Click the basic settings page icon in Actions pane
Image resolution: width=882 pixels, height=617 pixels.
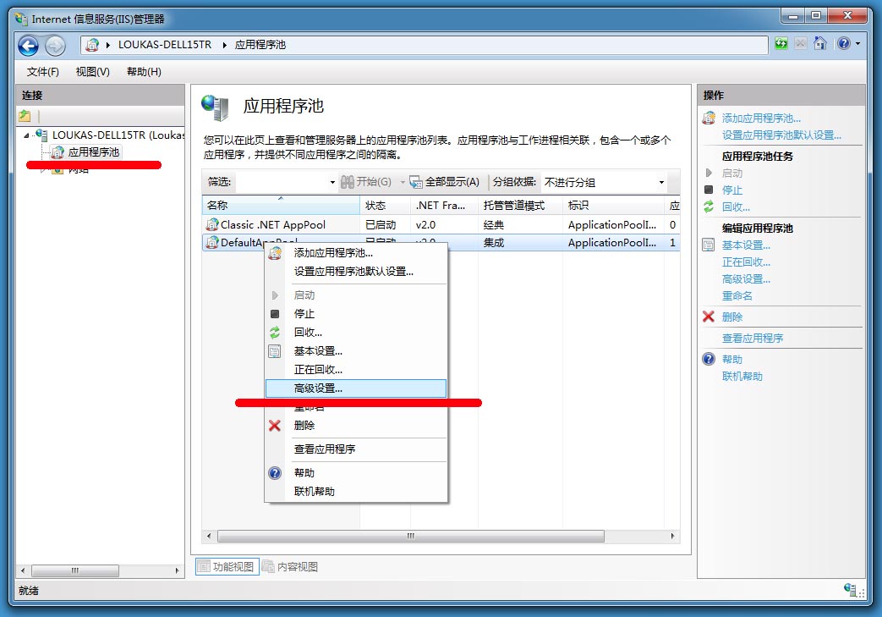pyautogui.click(x=709, y=245)
